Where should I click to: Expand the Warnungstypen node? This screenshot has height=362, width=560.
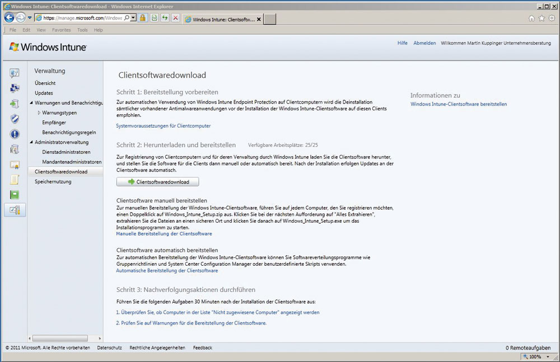tap(39, 113)
